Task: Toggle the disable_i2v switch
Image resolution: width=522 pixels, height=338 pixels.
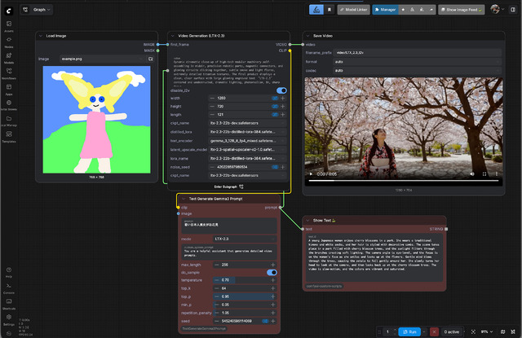Action: 281,90
